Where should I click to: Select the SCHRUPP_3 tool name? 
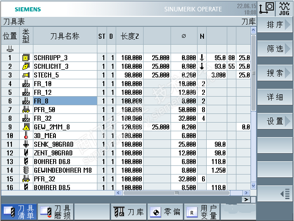51,58
